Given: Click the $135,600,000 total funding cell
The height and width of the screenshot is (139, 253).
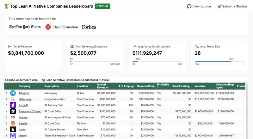Looking at the screenshot, I should pos(183,136).
